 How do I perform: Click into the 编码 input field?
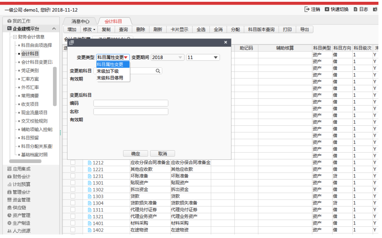pos(131,103)
